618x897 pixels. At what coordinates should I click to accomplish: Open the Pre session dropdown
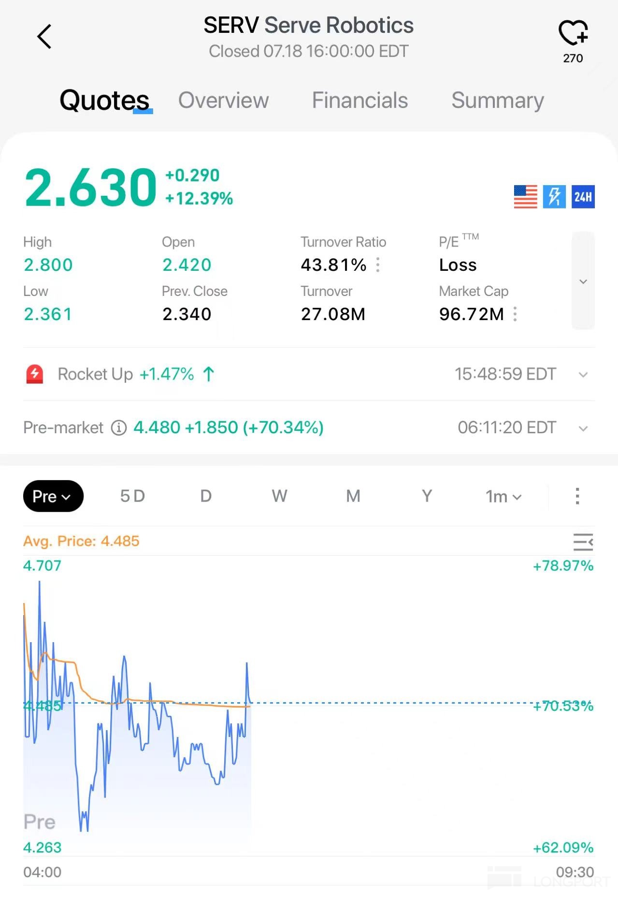pyautogui.click(x=53, y=496)
